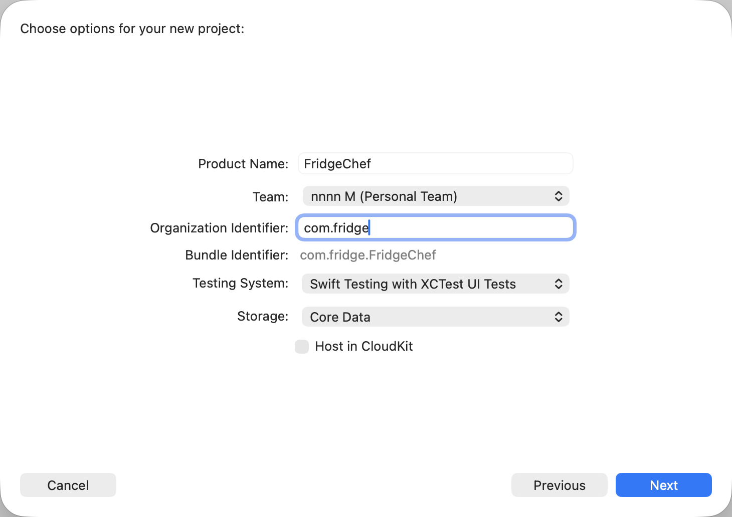The width and height of the screenshot is (732, 517).
Task: Click the "Bundle Identifier:" label
Action: 237,255
